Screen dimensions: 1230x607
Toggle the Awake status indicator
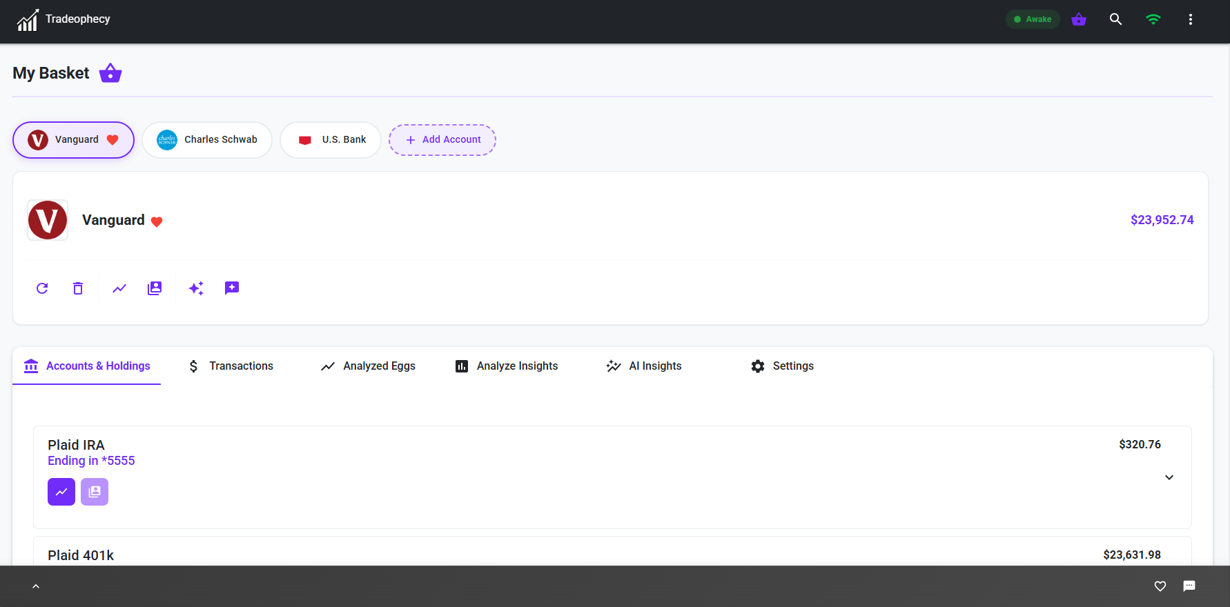pyautogui.click(x=1033, y=19)
